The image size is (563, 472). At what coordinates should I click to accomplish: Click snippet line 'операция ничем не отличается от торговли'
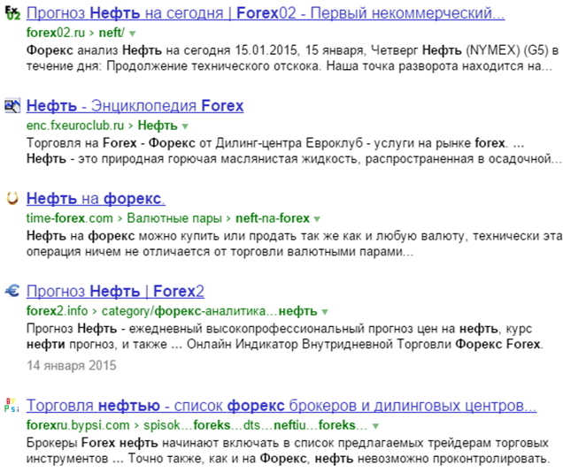pos(220,252)
